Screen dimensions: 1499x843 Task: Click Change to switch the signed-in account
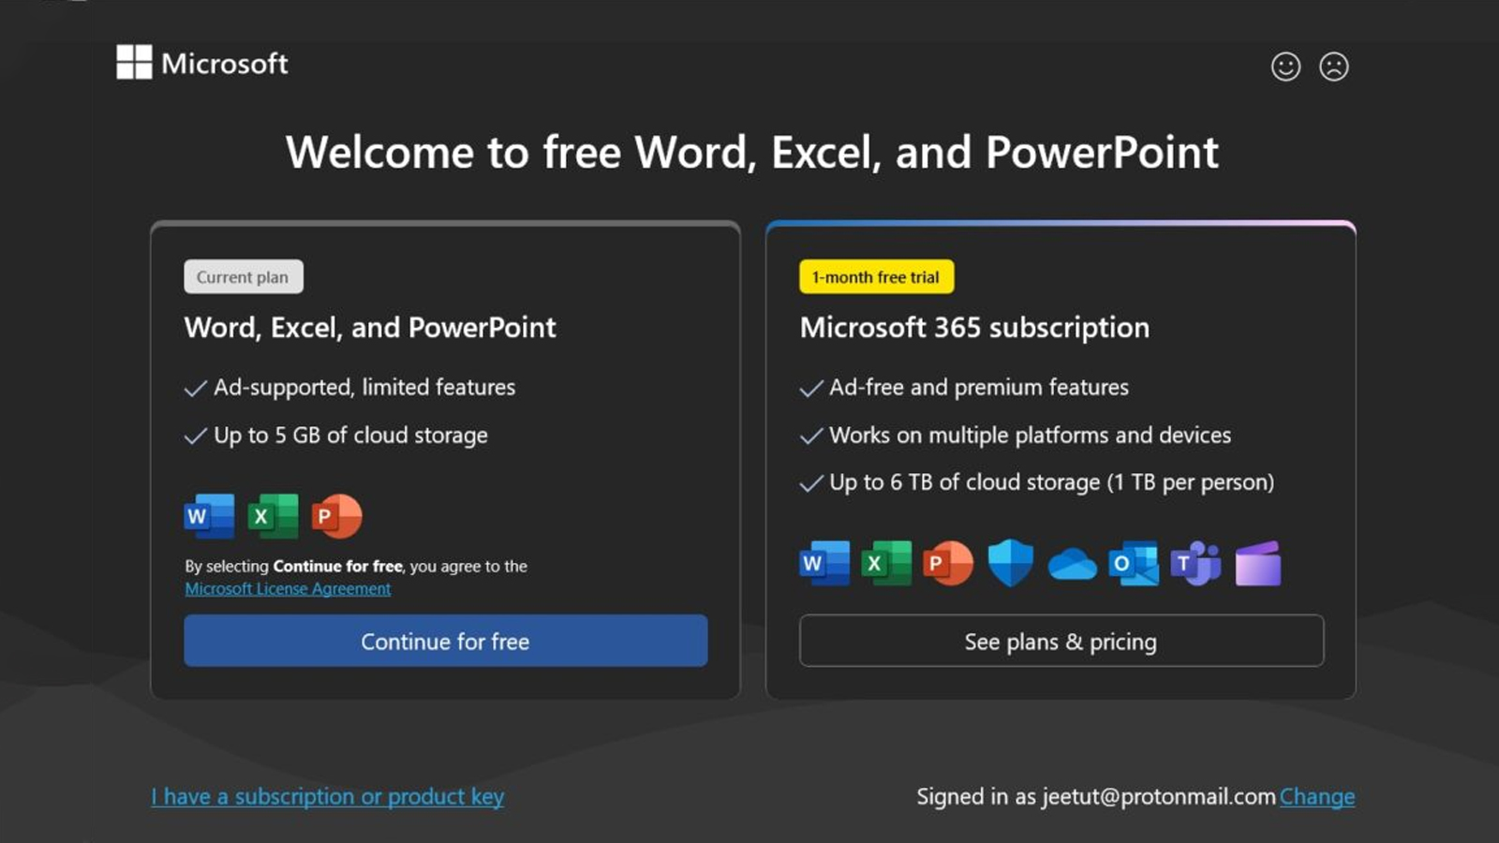click(x=1316, y=796)
